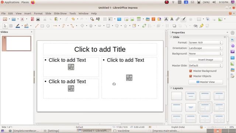The height and width of the screenshot is (133, 236).
Task: Click the Insert Image toolbar icon
Action: pos(147,19)
